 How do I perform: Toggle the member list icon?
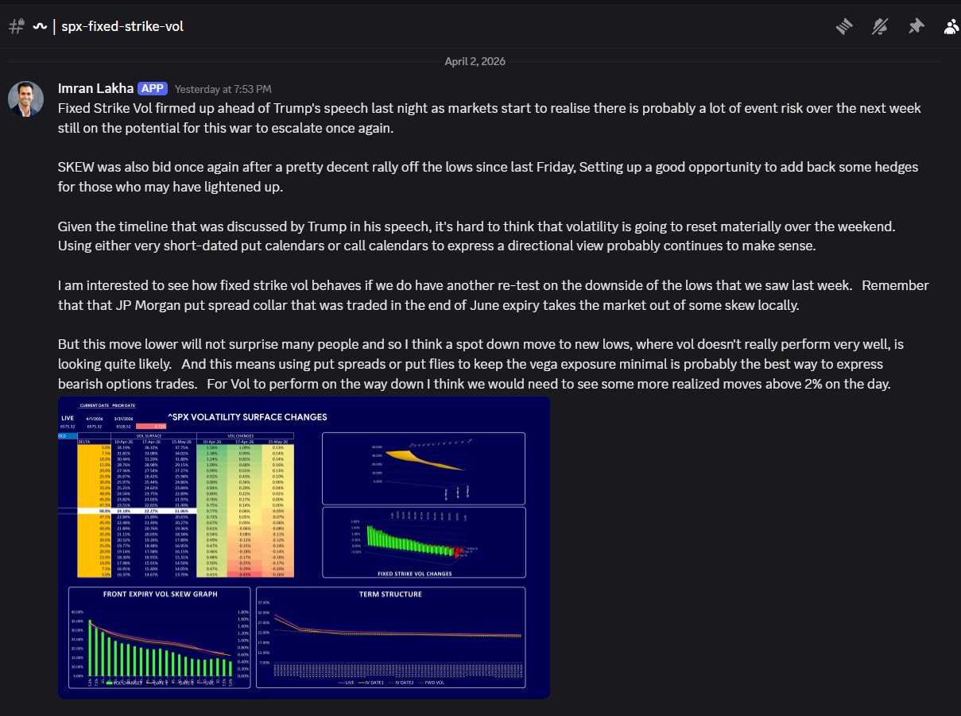point(951,26)
